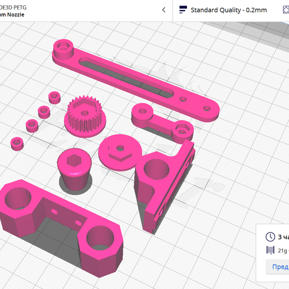Select the short link arm model

pos(162,123)
